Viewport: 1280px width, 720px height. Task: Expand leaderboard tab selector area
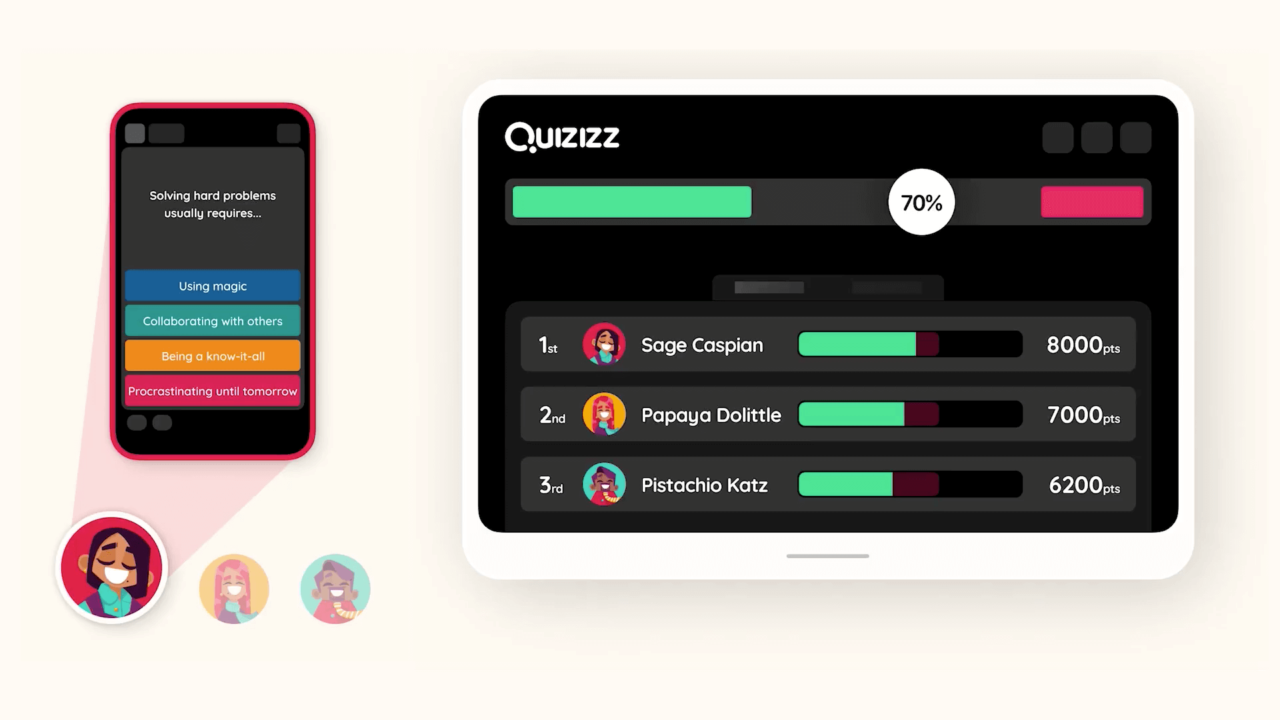pyautogui.click(x=827, y=286)
